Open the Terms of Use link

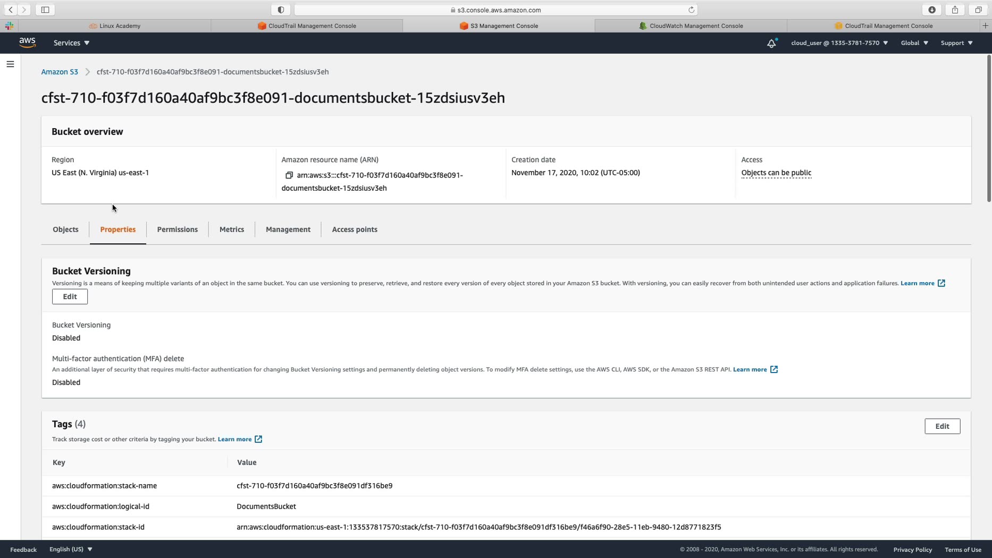963,549
